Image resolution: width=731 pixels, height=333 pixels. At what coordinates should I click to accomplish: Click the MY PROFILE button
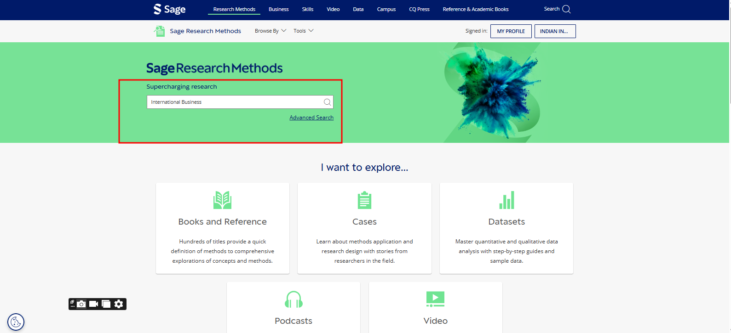click(511, 31)
